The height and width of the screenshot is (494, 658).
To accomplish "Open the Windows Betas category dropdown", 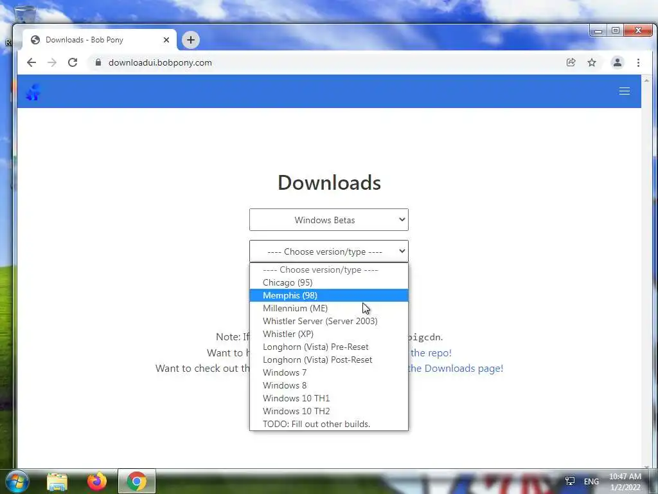I will click(x=328, y=220).
